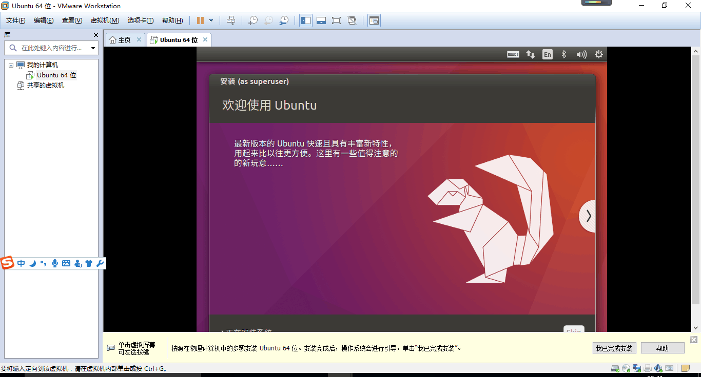
Task: Click the scroll up arrow of VM view
Action: (696, 51)
